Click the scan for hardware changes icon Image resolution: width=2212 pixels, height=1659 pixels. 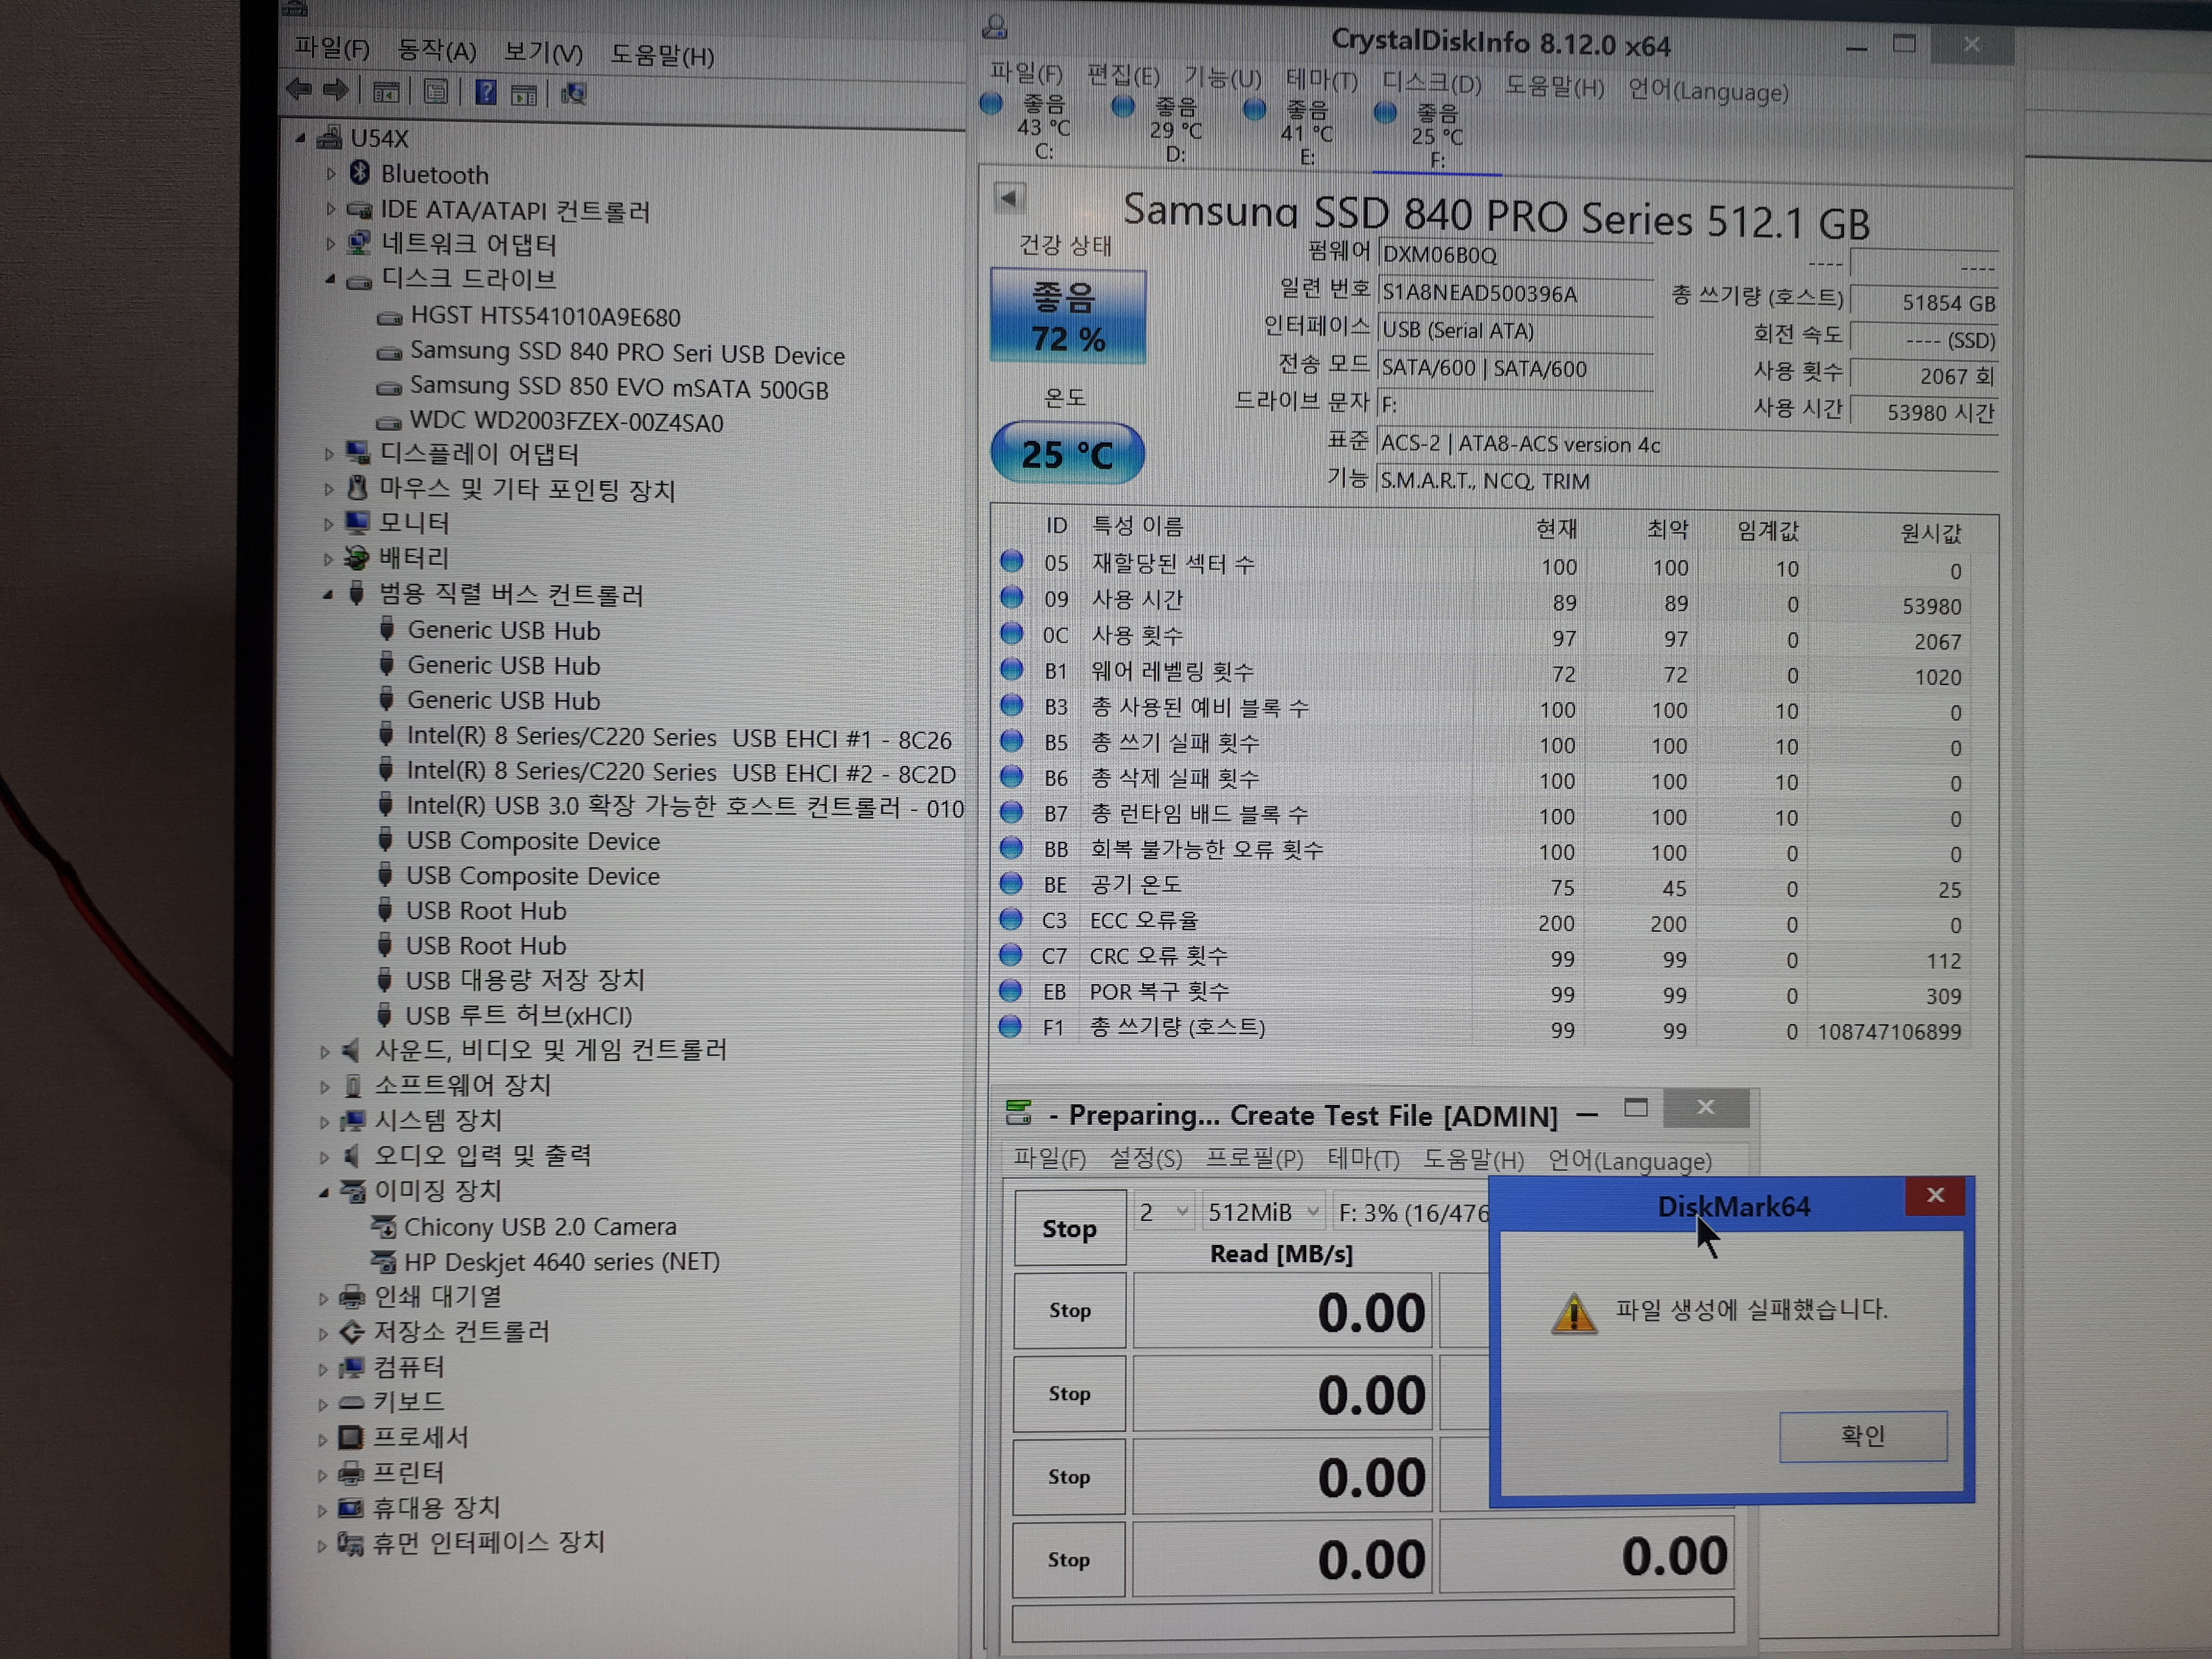pos(573,94)
